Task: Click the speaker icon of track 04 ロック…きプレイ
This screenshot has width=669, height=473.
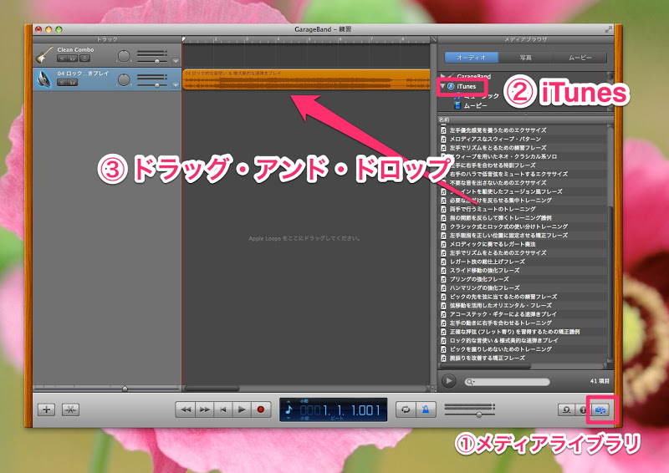Action: tap(44, 79)
